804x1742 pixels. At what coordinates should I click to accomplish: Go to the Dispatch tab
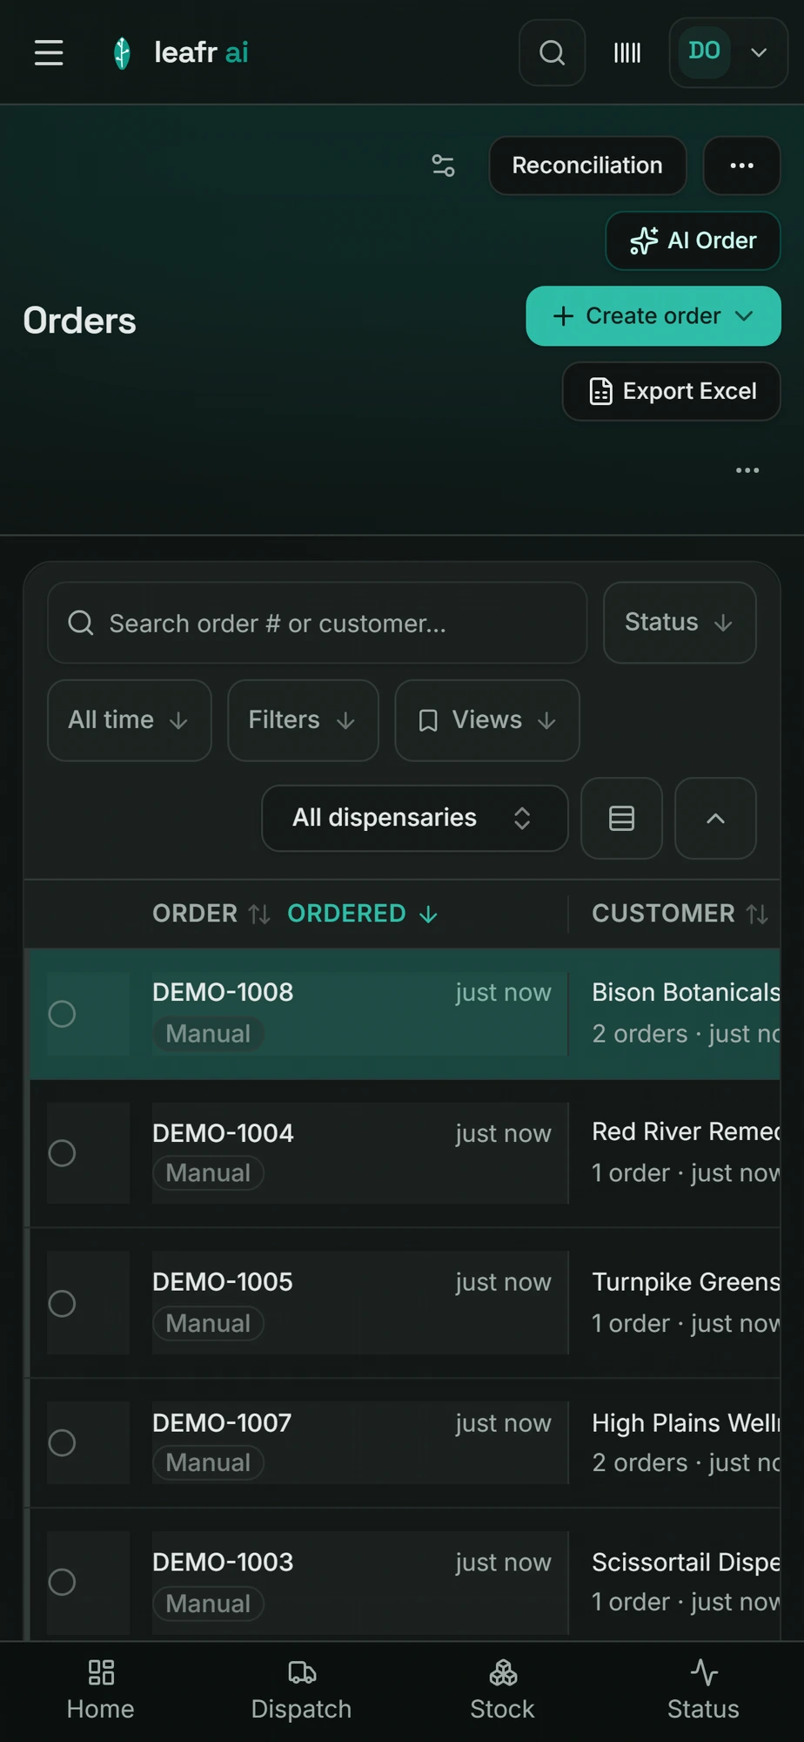pos(301,1690)
